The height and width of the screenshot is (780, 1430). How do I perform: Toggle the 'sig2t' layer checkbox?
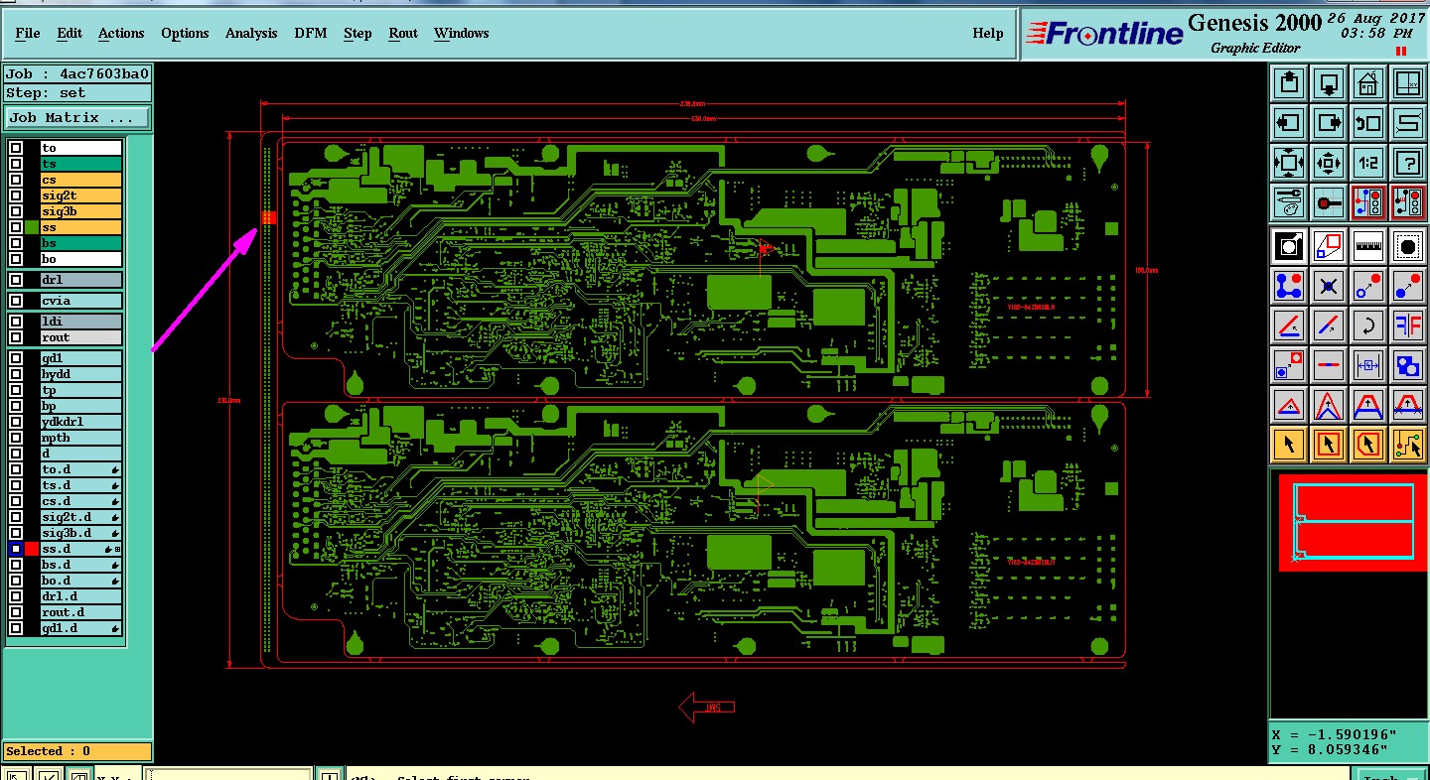[16, 195]
